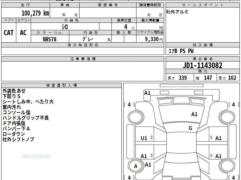Click the 登録番号 column header
The height and width of the screenshot is (180, 241).
click(x=108, y=5)
